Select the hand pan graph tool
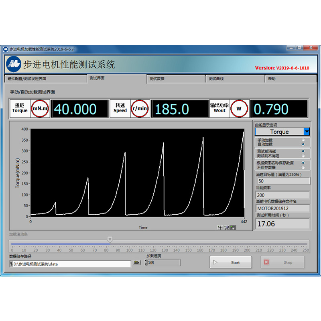The image size is (321, 321). tap(233, 227)
